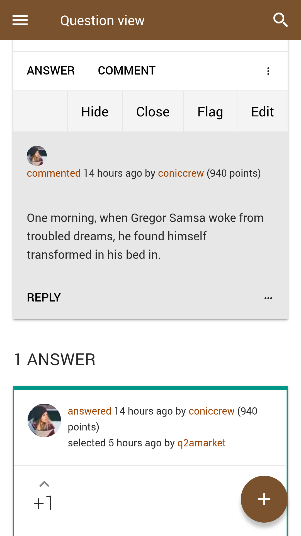
Task: Visit q2amarket user profile link
Action: (x=201, y=443)
